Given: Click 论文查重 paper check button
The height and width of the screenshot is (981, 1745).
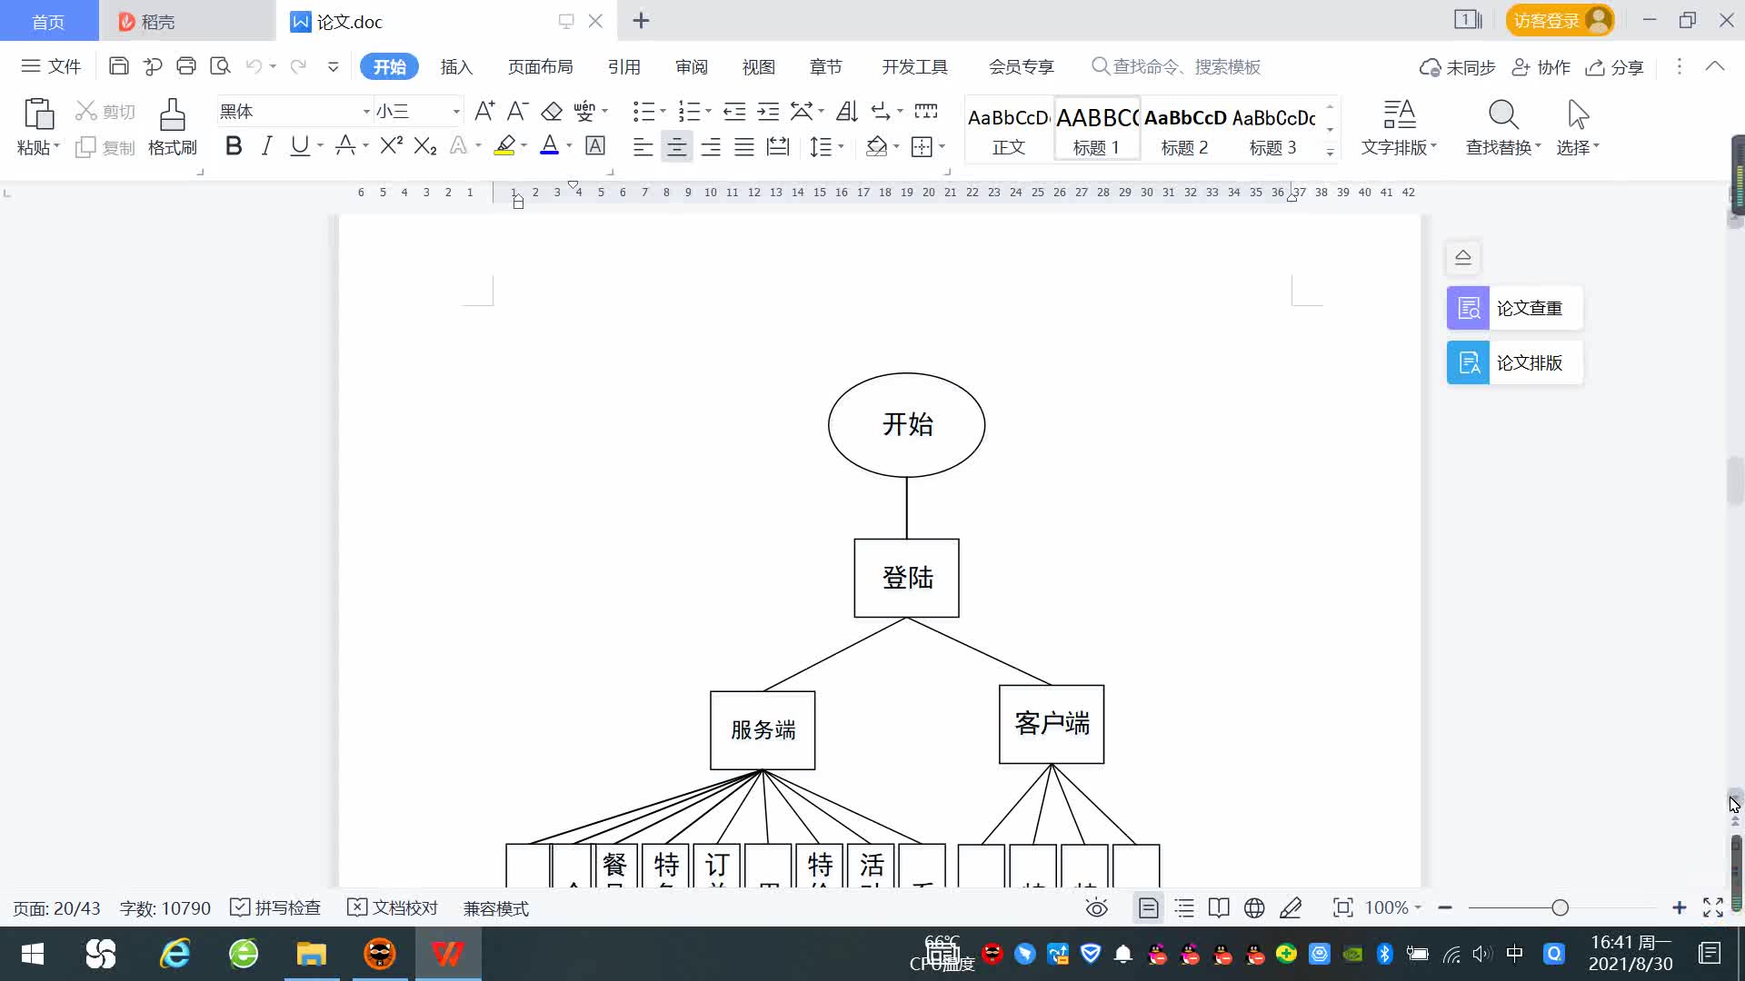Looking at the screenshot, I should click(x=1514, y=309).
